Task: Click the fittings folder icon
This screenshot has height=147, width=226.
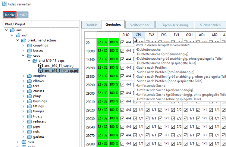Action: (30, 106)
